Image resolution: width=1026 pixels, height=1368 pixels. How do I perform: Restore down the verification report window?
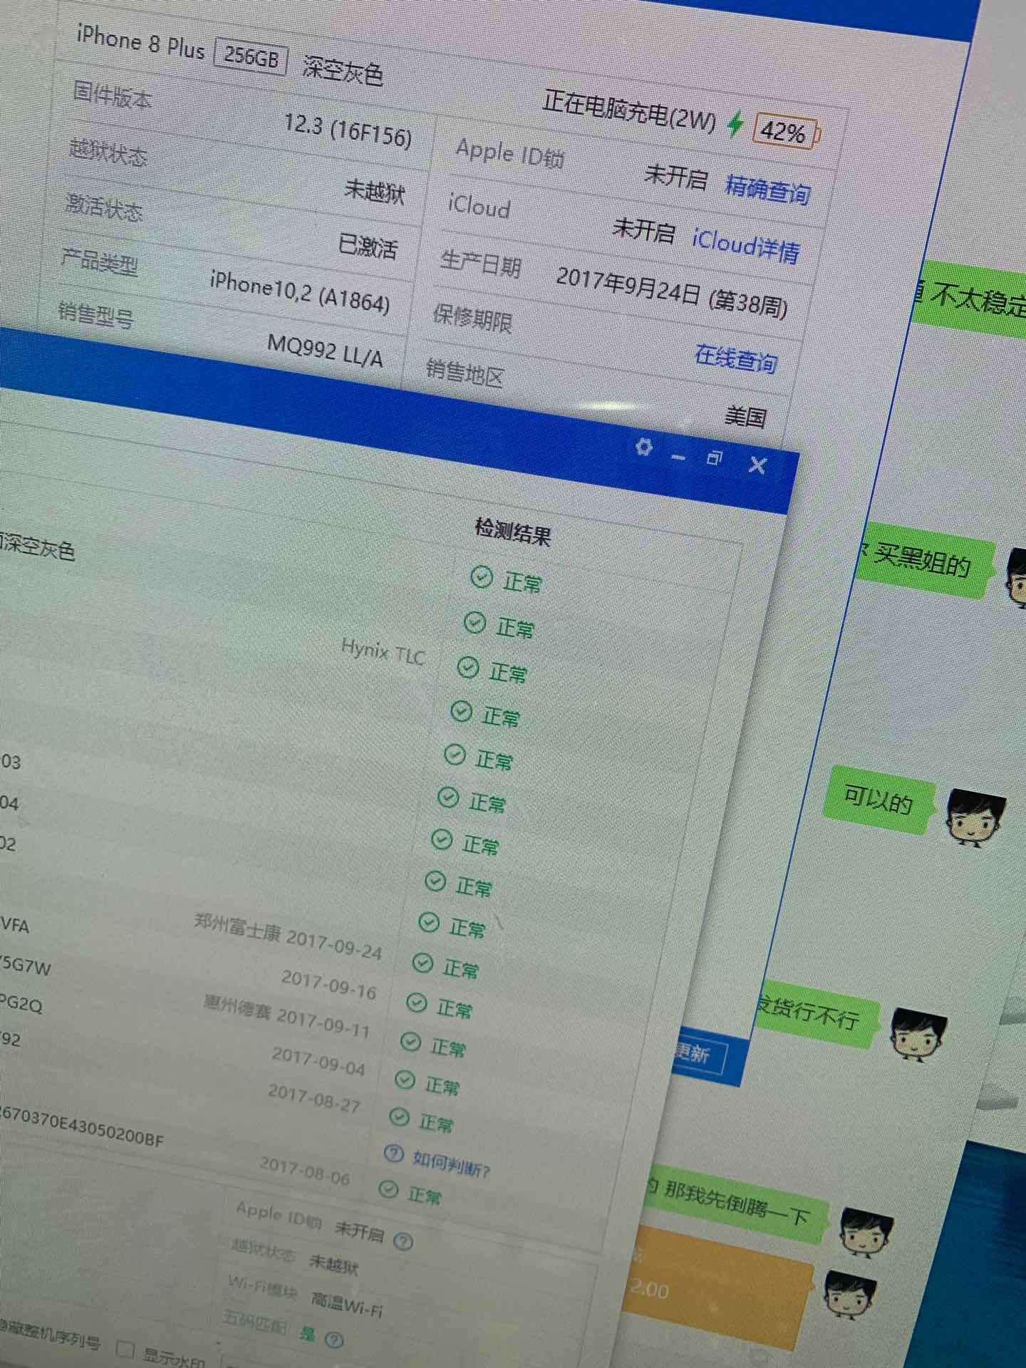click(715, 457)
